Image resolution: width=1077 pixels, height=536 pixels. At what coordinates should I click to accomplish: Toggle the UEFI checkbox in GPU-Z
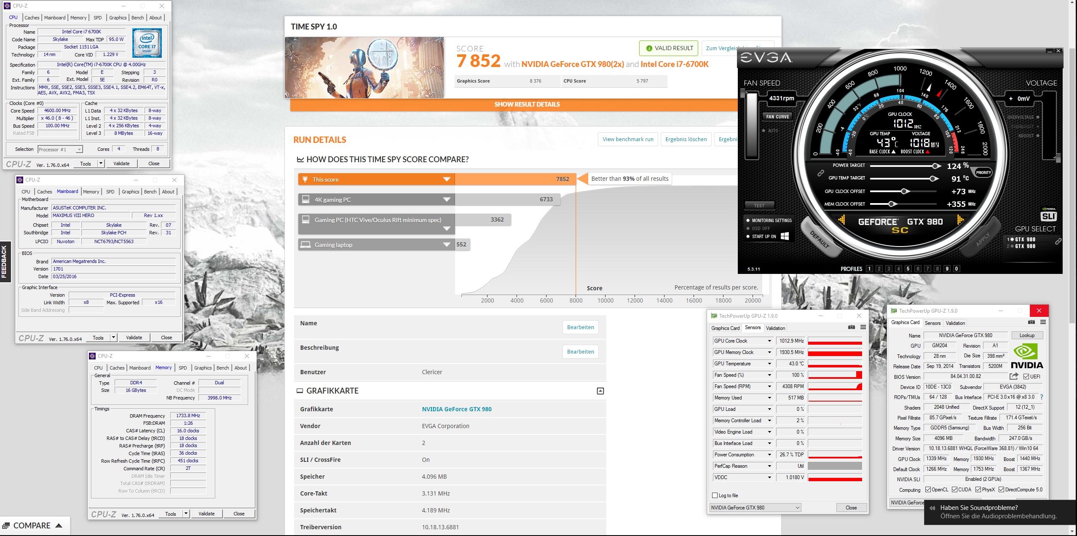point(1026,377)
